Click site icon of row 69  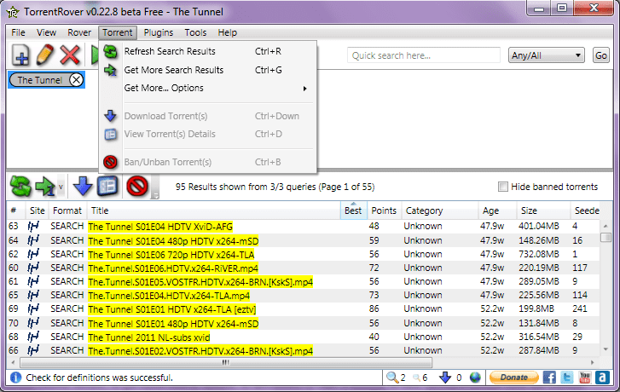tap(33, 308)
